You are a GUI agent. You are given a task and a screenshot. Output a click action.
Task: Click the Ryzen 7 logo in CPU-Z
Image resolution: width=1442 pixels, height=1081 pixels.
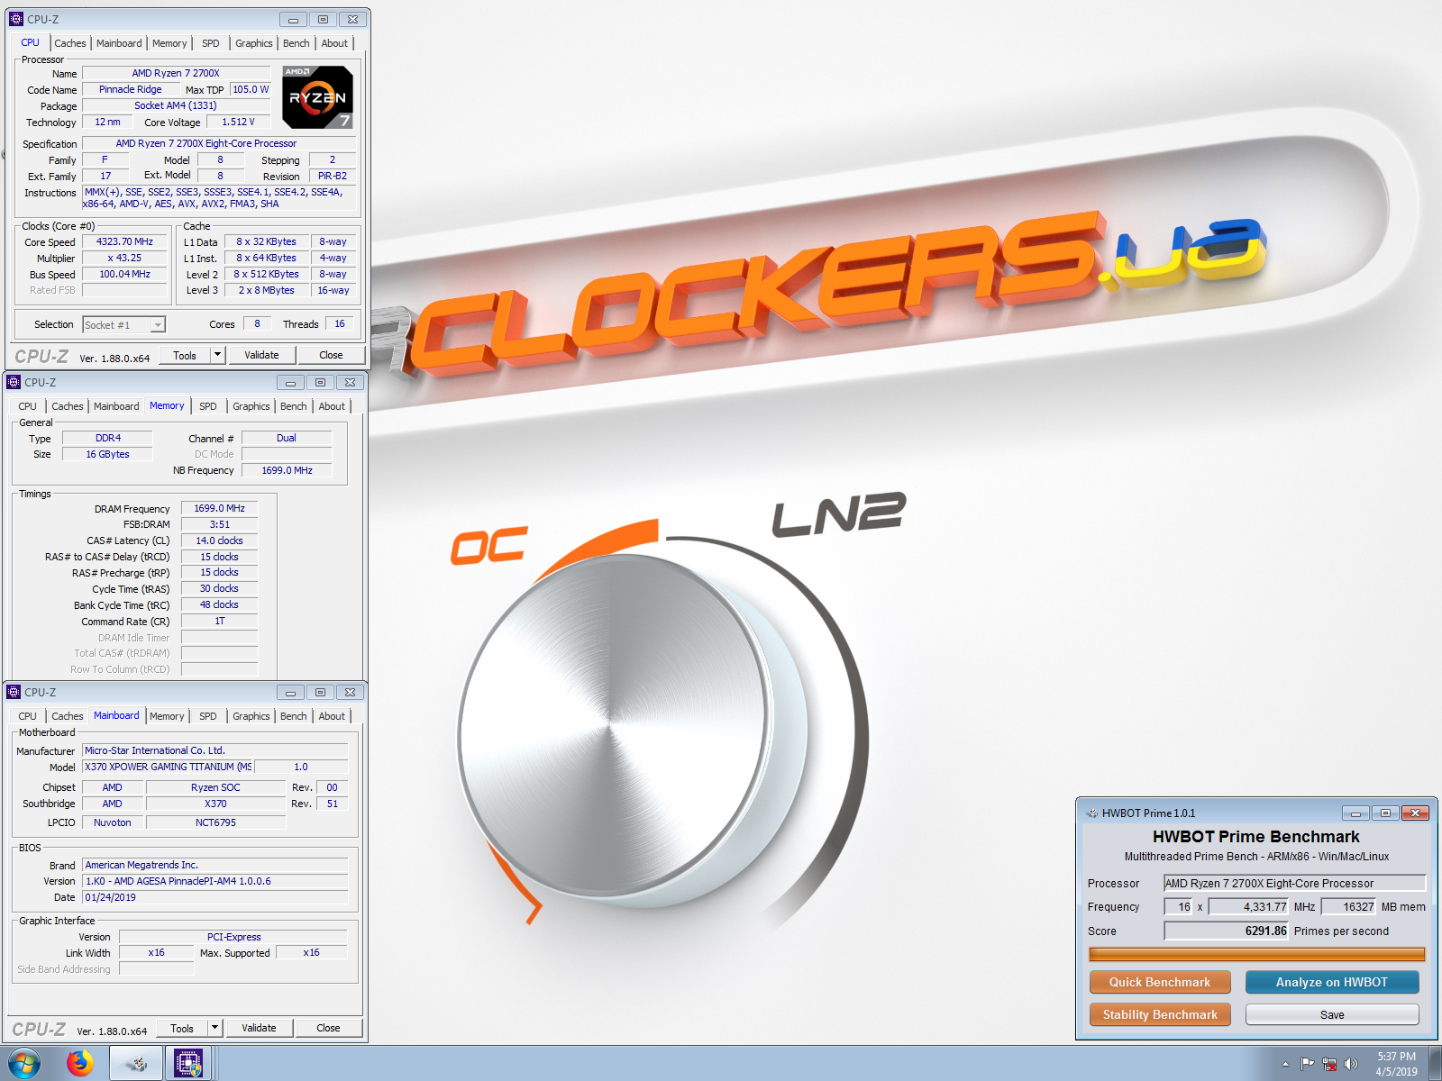[317, 97]
